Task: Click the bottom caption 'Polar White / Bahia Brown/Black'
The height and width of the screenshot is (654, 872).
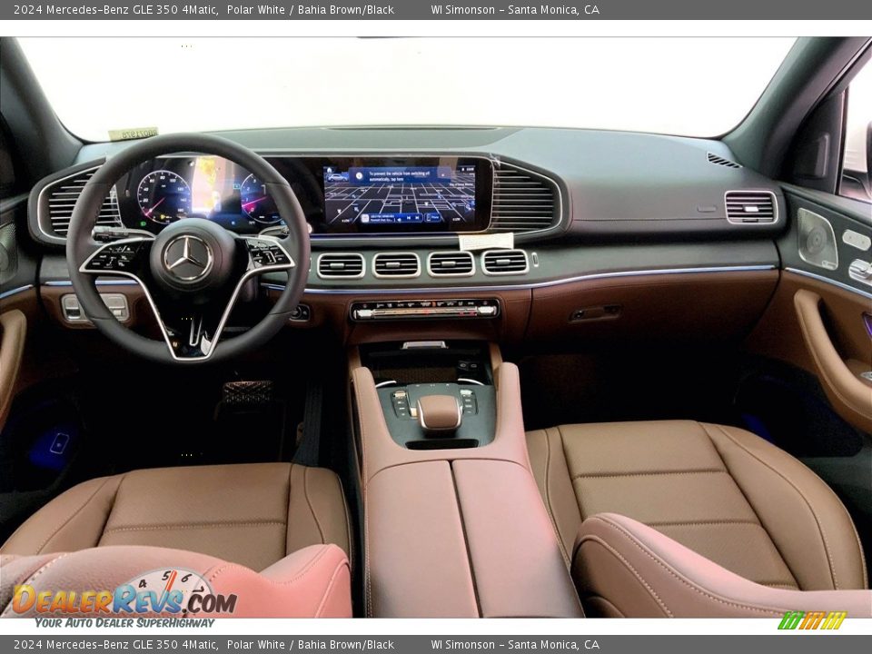Action: [310, 645]
